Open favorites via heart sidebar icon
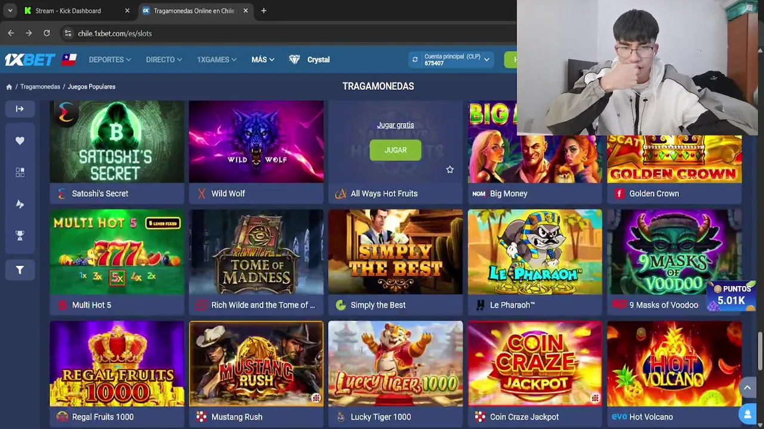Image resolution: width=764 pixels, height=429 pixels. click(x=20, y=141)
